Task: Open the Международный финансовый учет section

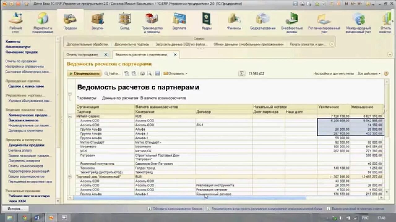Action: pyautogui.click(x=359, y=23)
